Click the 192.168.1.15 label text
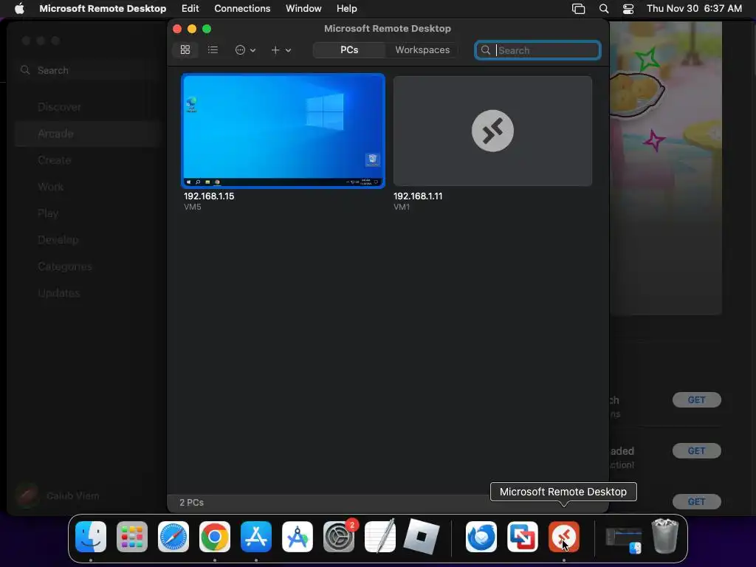Screen dimensions: 756x567 pos(209,196)
